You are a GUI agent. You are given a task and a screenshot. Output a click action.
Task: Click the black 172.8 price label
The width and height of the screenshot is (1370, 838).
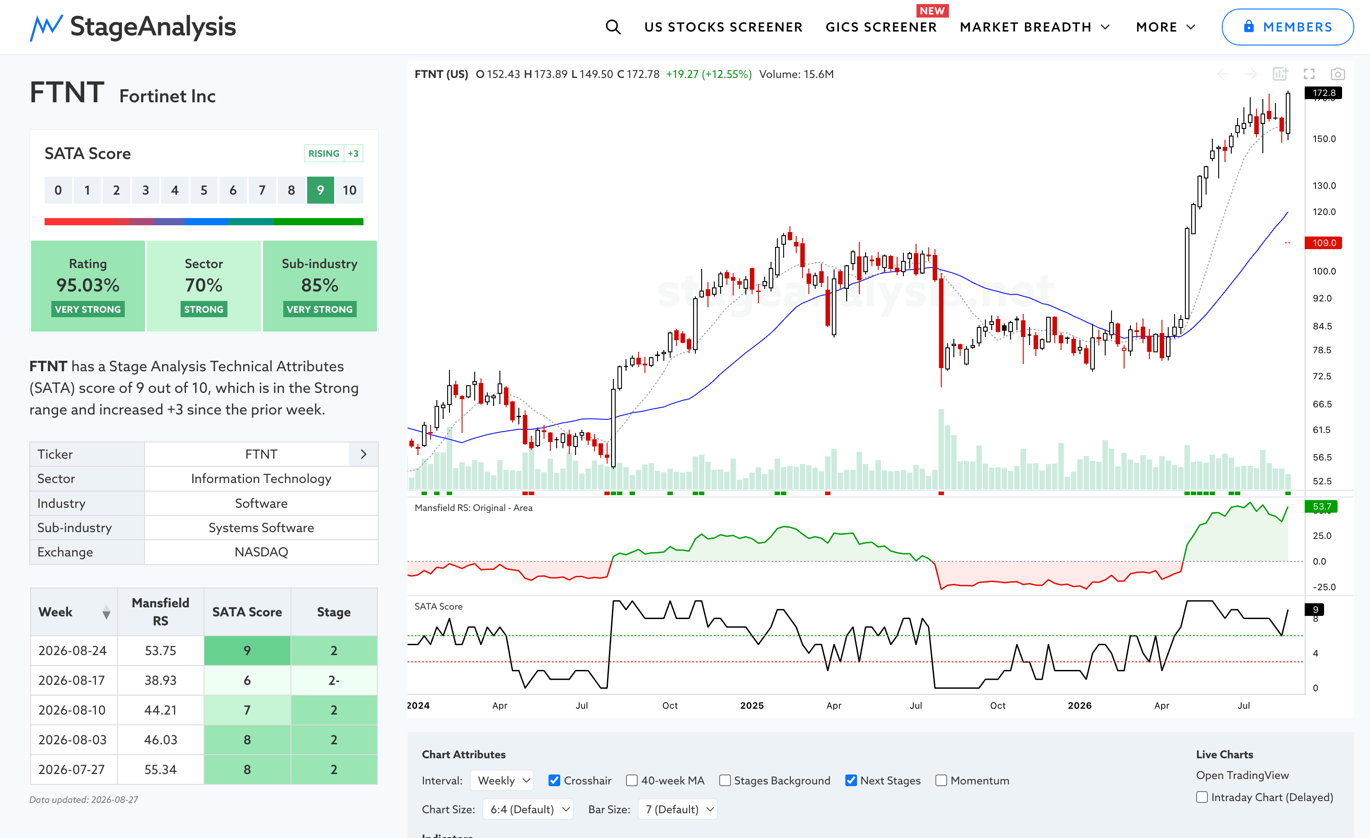coord(1323,93)
